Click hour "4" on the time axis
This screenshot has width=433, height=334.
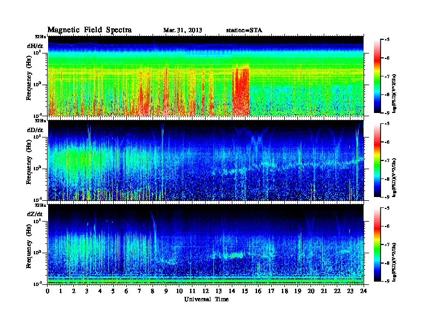(x=100, y=291)
